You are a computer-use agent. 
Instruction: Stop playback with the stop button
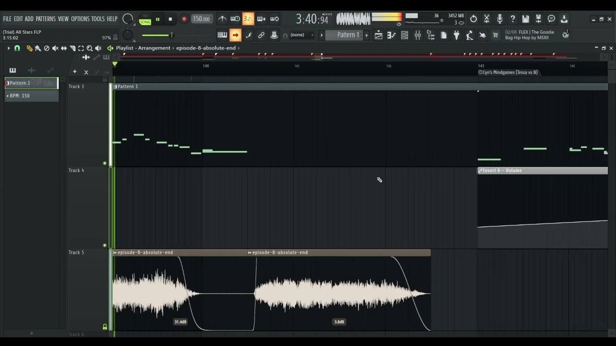pyautogui.click(x=170, y=19)
